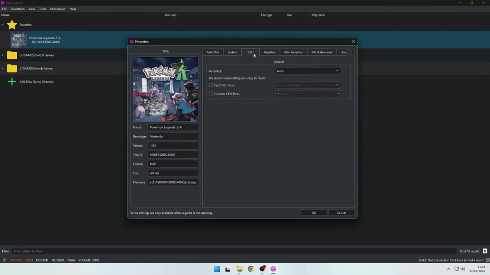Click Cancel in Properties dialog
Image resolution: width=490 pixels, height=275 pixels.
tap(341, 212)
